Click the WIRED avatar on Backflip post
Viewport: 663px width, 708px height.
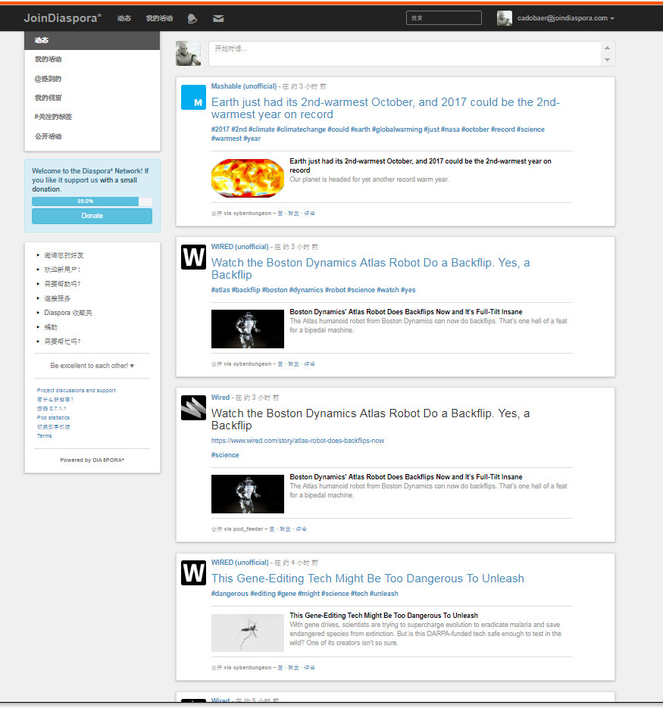193,257
